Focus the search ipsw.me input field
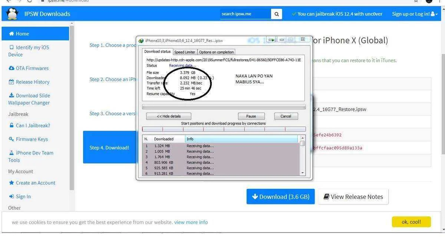Viewport: 445px width, 250px height. (245, 14)
